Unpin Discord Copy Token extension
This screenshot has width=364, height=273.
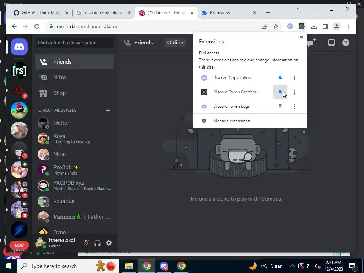click(x=280, y=78)
